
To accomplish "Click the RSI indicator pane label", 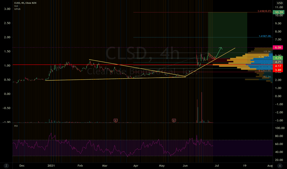I will pyautogui.click(x=16, y=126).
